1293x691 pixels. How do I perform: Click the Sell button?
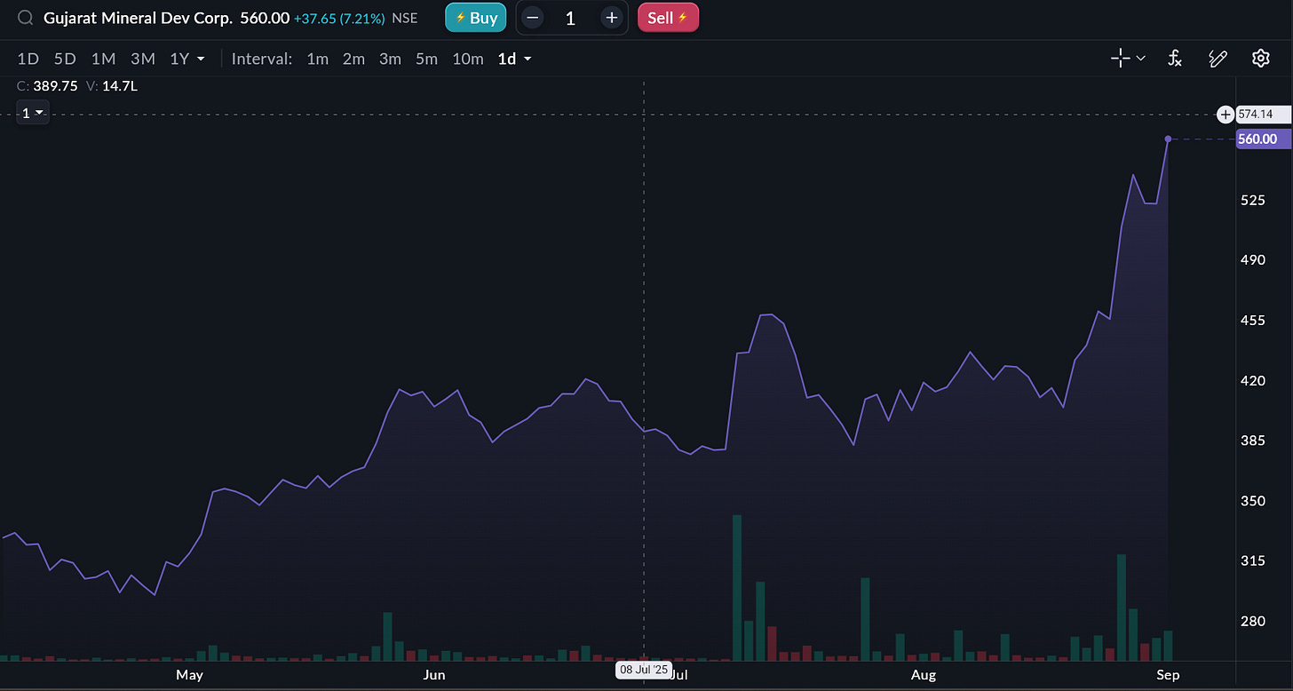point(668,18)
